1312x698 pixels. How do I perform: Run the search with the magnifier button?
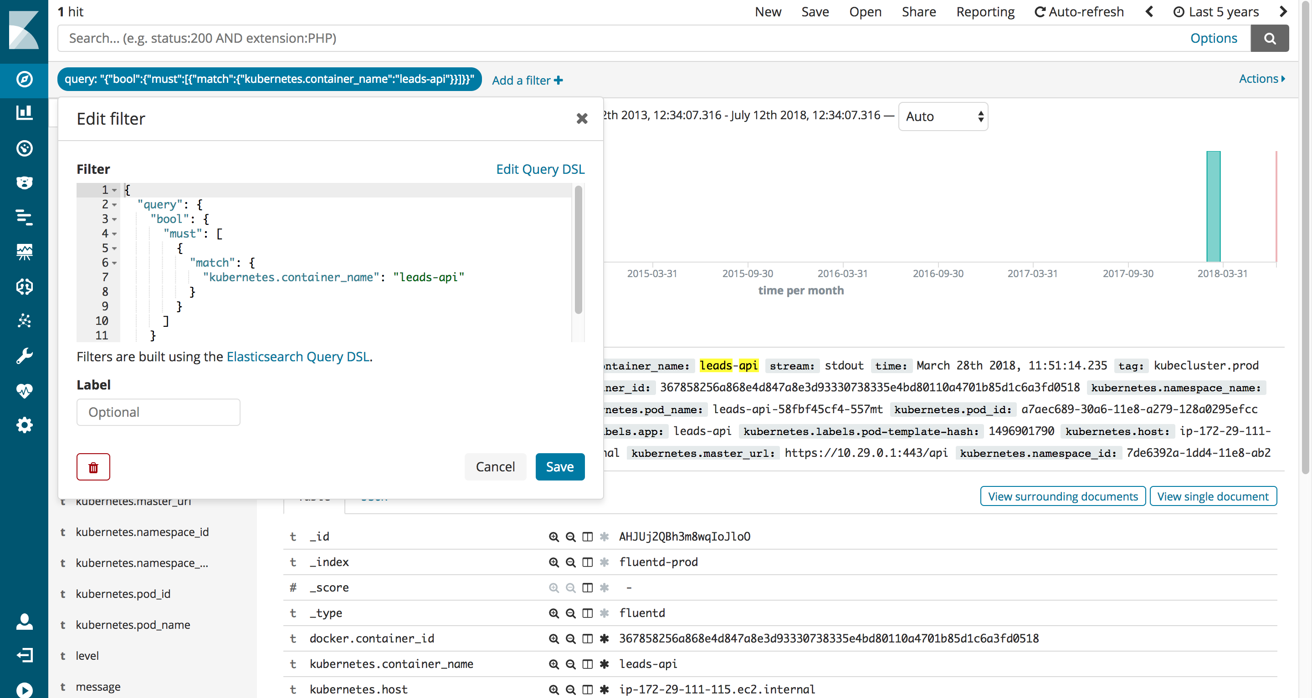pos(1270,38)
